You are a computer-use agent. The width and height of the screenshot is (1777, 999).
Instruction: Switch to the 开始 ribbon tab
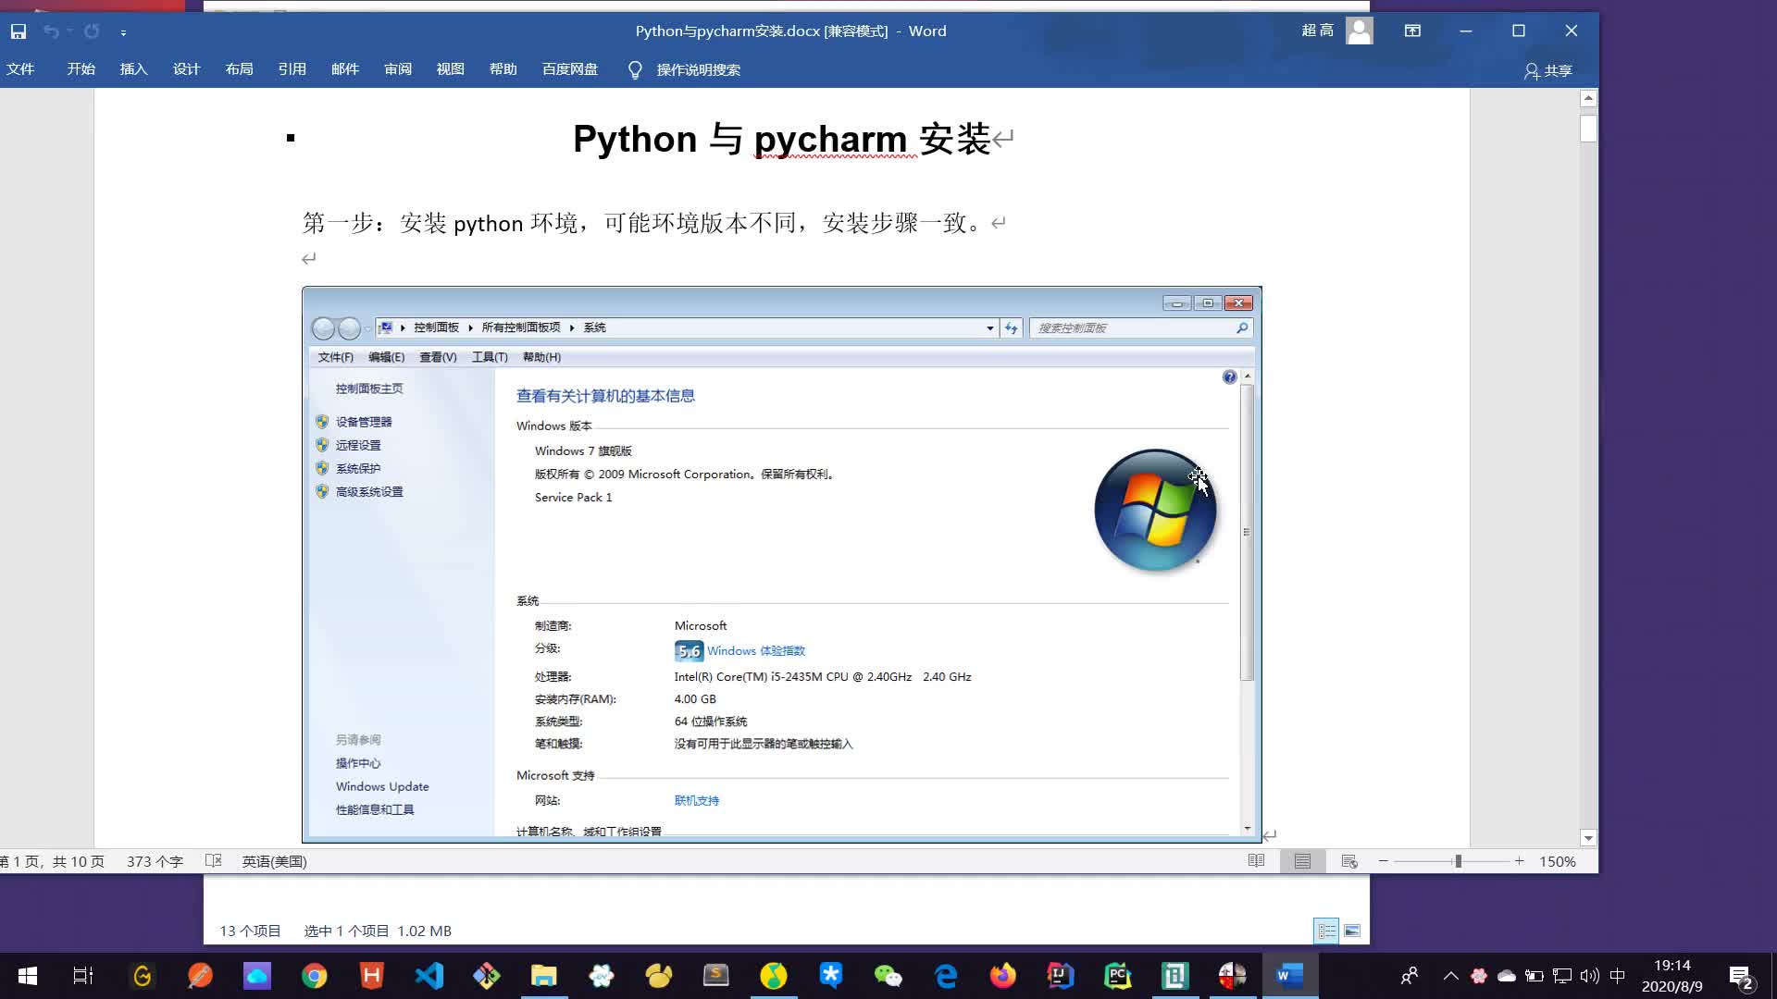(81, 69)
